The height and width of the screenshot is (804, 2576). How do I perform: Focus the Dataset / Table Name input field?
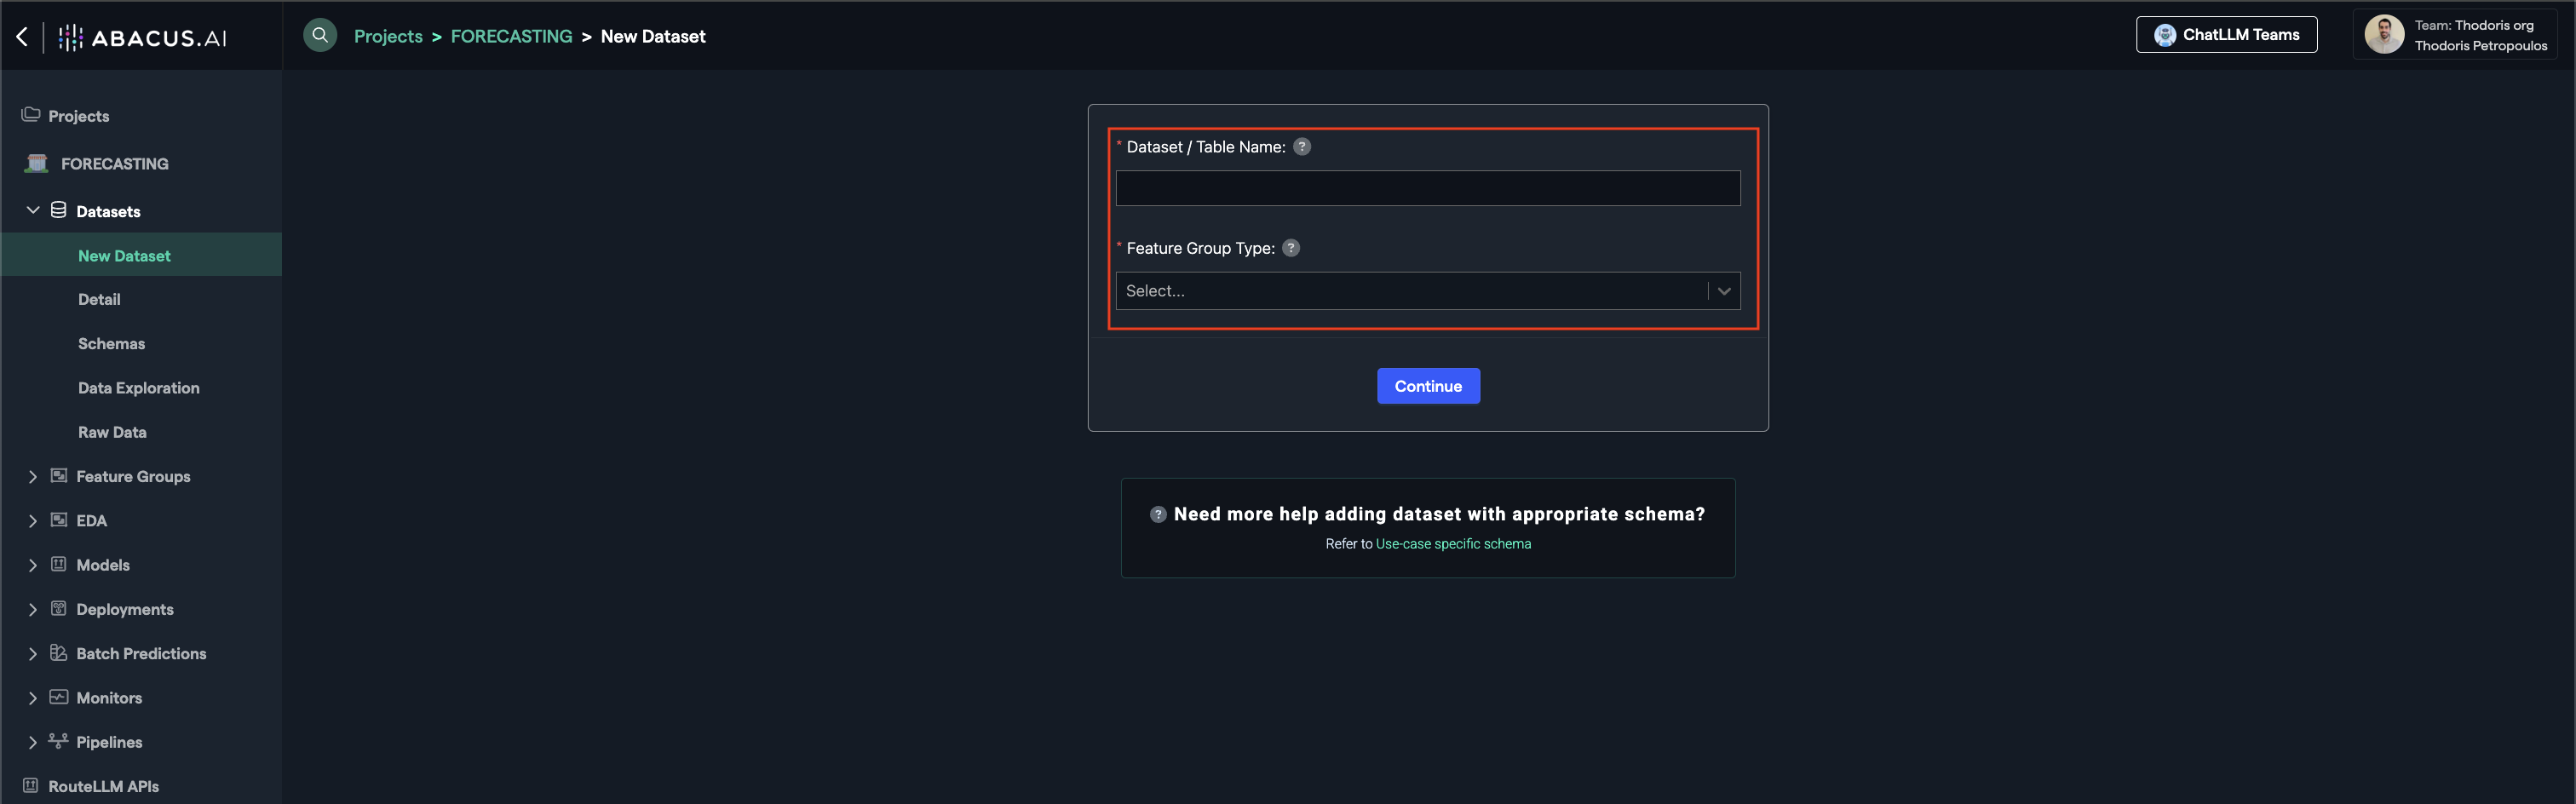coord(1427,189)
